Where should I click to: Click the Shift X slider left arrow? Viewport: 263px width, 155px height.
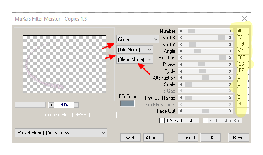coord(181,38)
